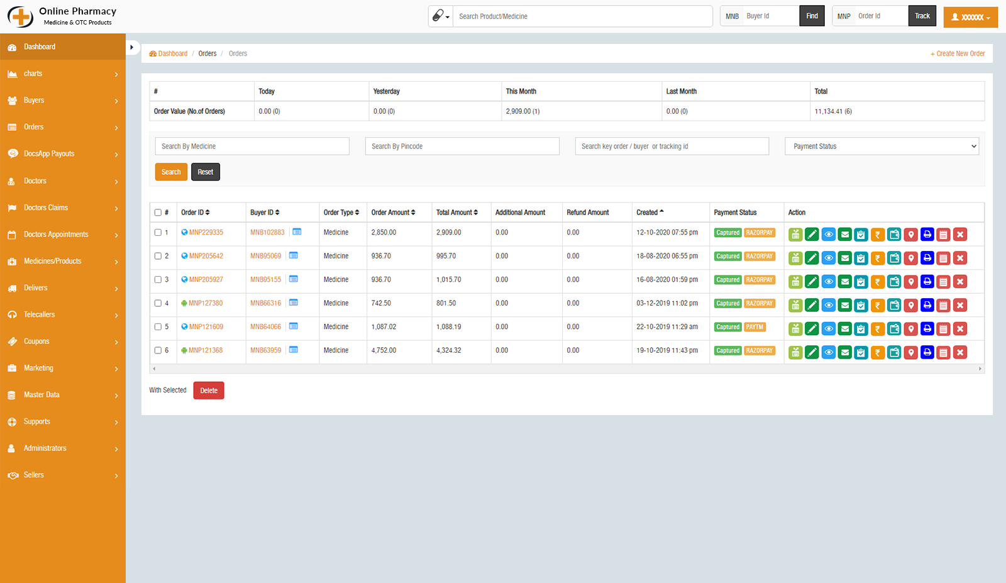Click the envelope mail icon for MNP121368
The width and height of the screenshot is (1006, 583).
[x=845, y=352]
